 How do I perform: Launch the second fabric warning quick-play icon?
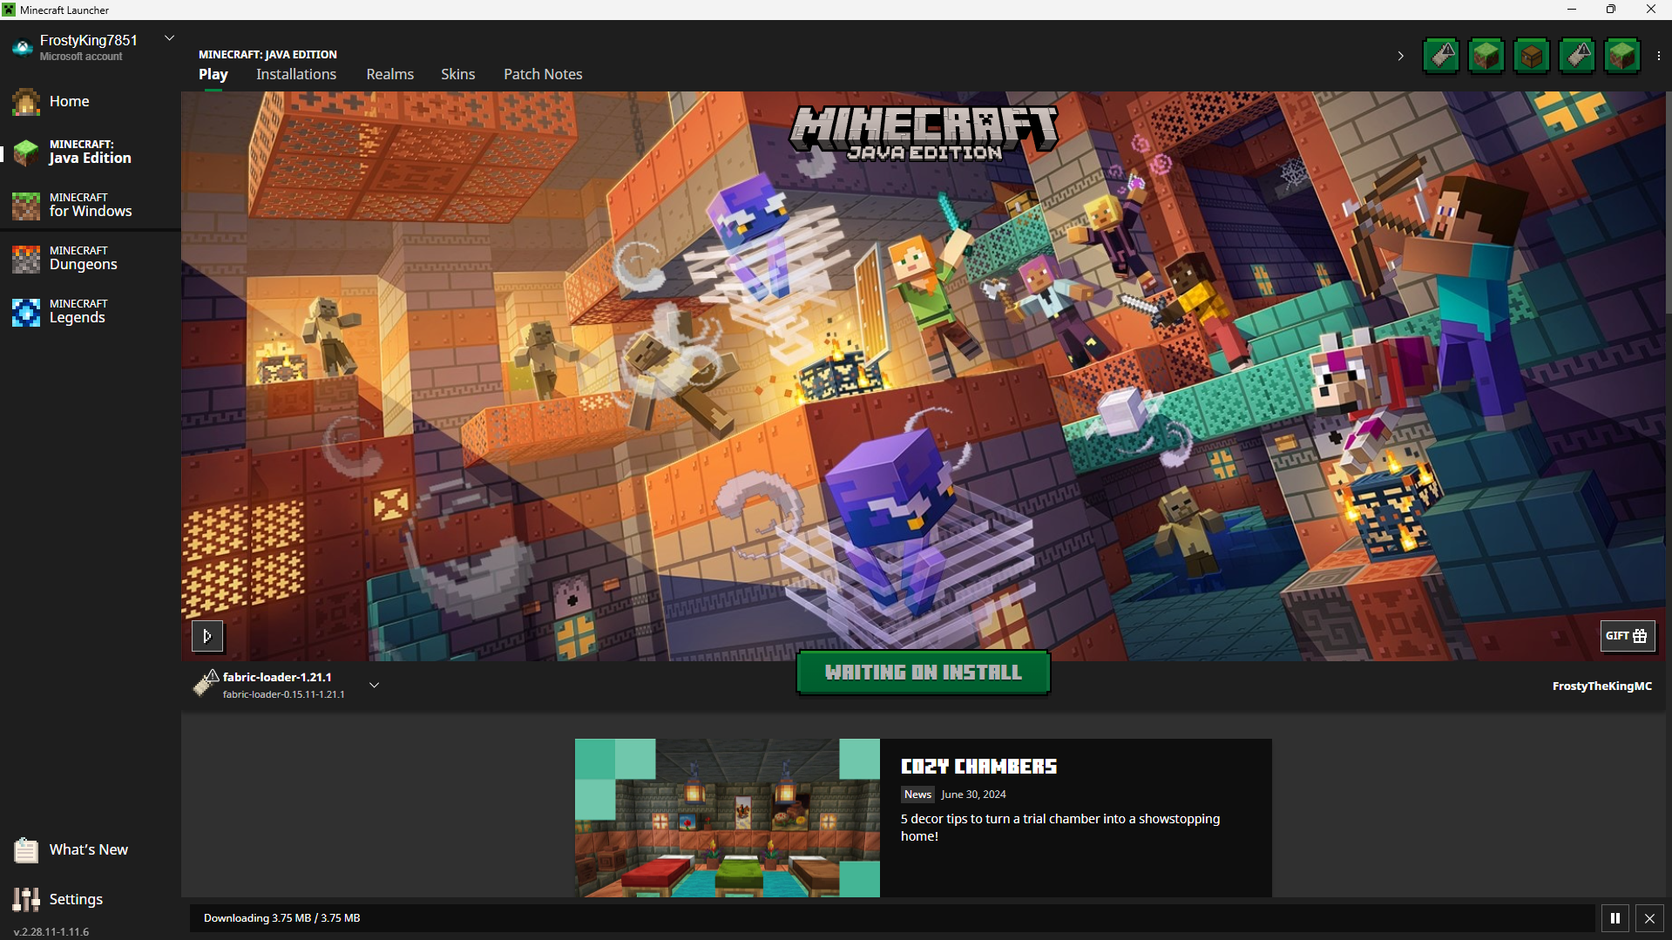(1577, 56)
